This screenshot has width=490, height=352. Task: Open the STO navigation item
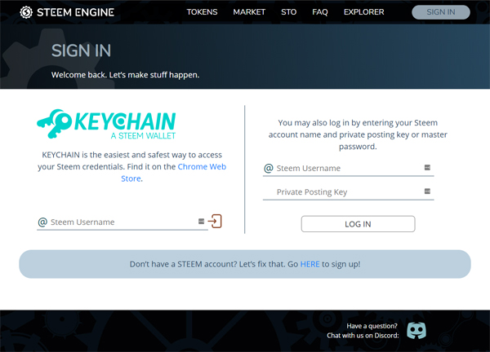[288, 13]
